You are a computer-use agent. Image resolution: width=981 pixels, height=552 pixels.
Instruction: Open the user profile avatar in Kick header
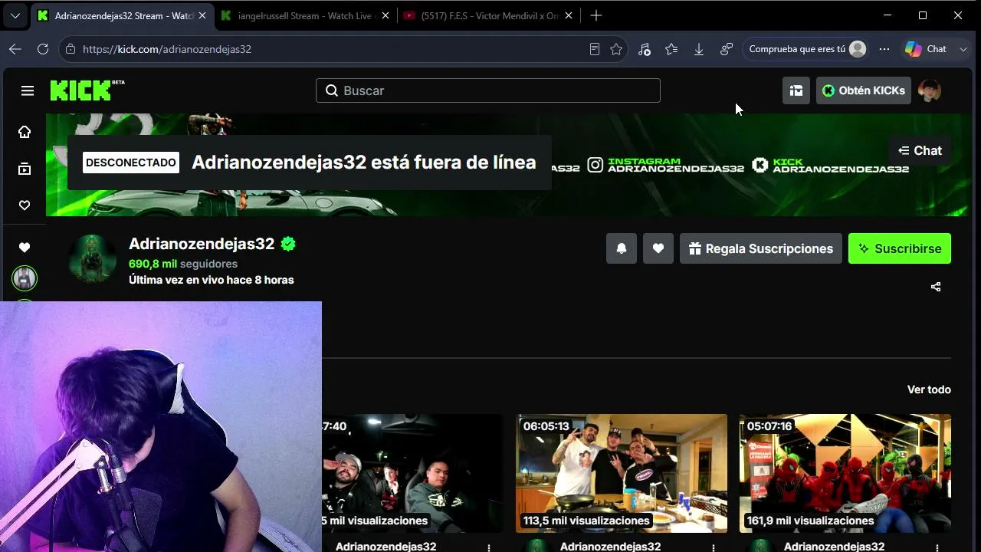930,90
